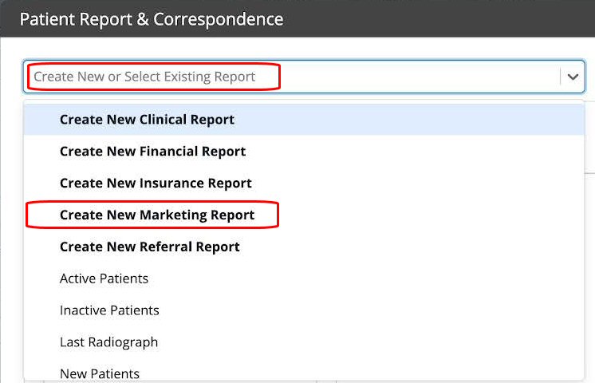The image size is (595, 383).
Task: Click the word Marketing in list
Action: pos(173,215)
